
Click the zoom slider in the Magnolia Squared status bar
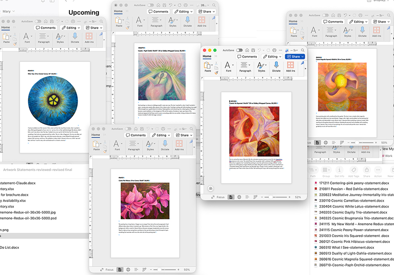pos(362,142)
